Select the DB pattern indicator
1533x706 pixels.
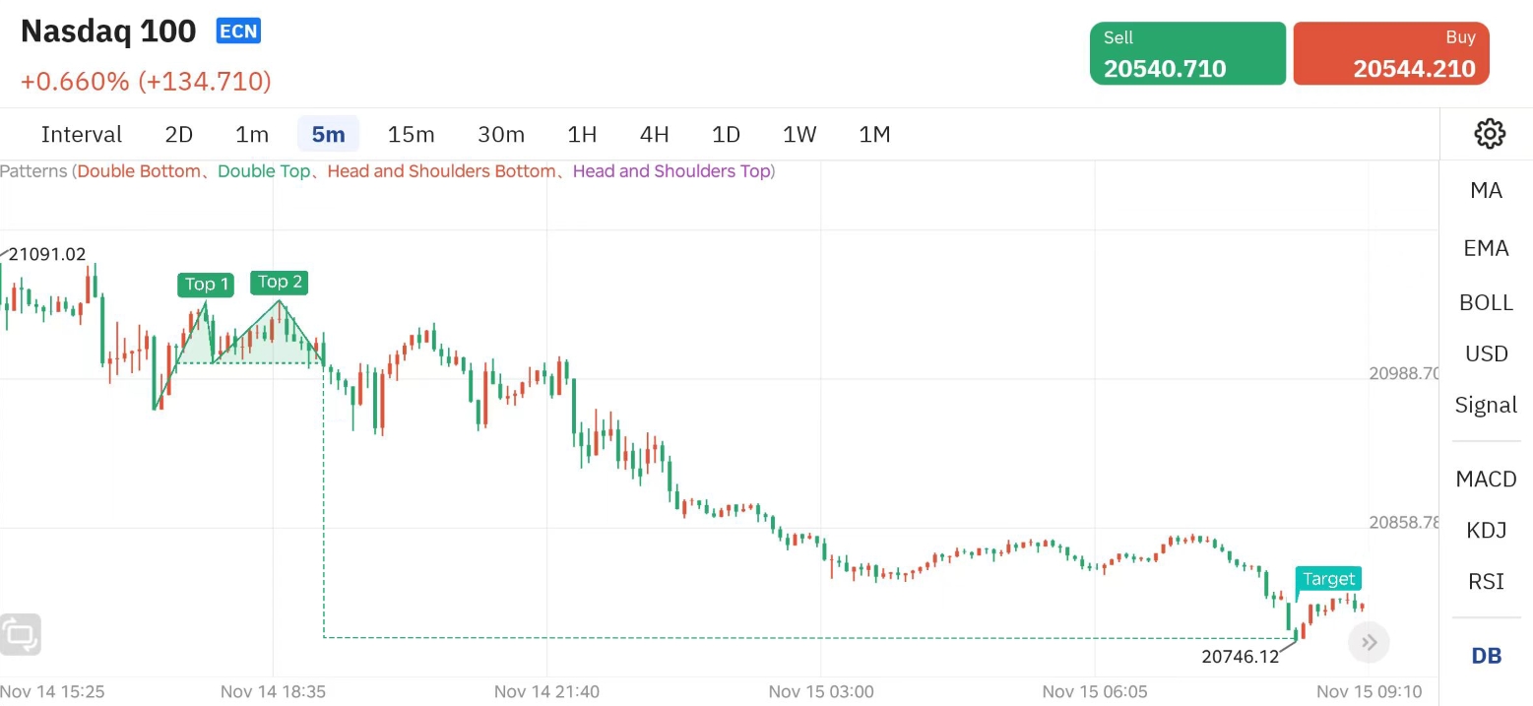(1486, 656)
